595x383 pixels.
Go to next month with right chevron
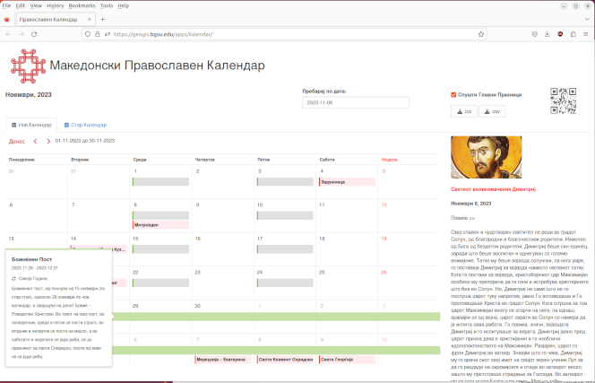pyautogui.click(x=48, y=141)
